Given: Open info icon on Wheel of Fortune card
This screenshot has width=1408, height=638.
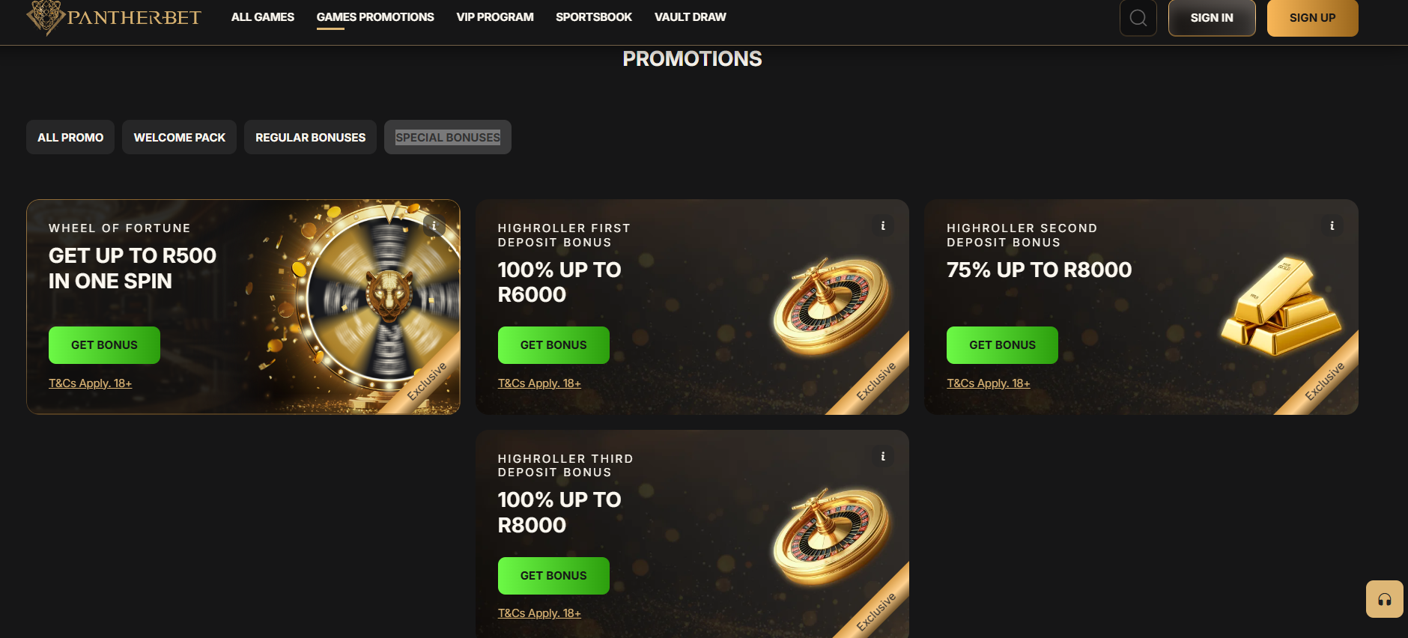Looking at the screenshot, I should point(433,225).
